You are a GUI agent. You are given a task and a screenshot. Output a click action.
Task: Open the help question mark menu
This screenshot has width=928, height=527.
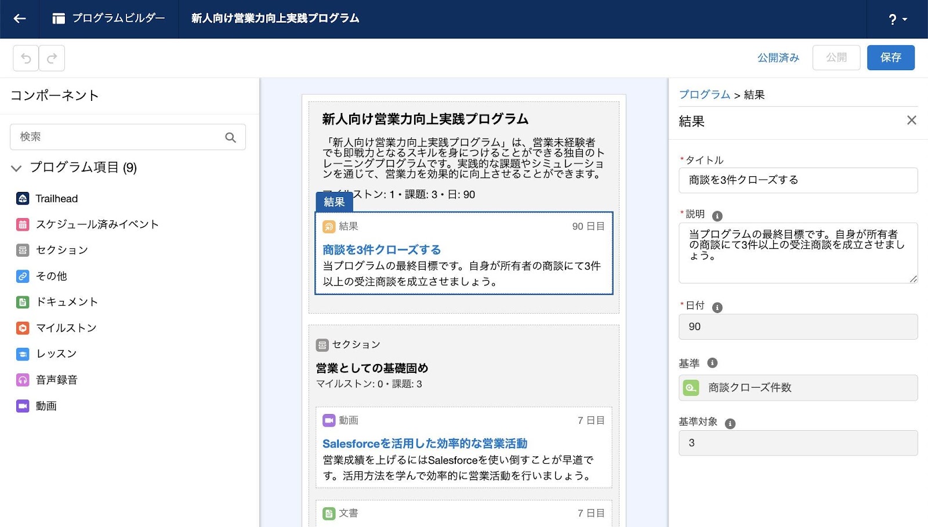pyautogui.click(x=897, y=19)
